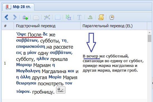Click the add book icon with green plus
Viewport: 153px width, 102px height.
tap(25, 18)
